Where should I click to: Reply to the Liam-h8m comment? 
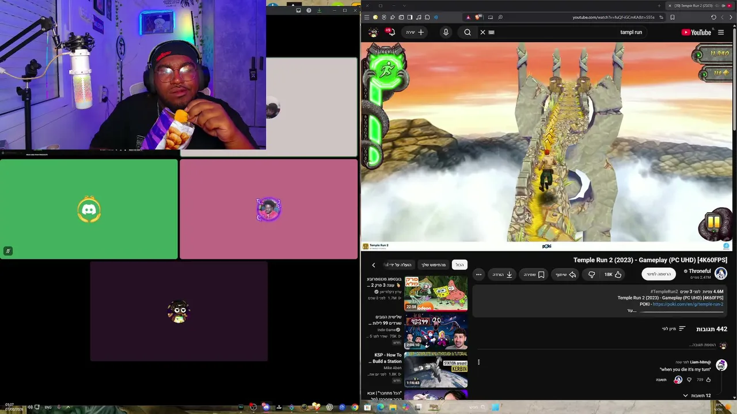coord(661,379)
